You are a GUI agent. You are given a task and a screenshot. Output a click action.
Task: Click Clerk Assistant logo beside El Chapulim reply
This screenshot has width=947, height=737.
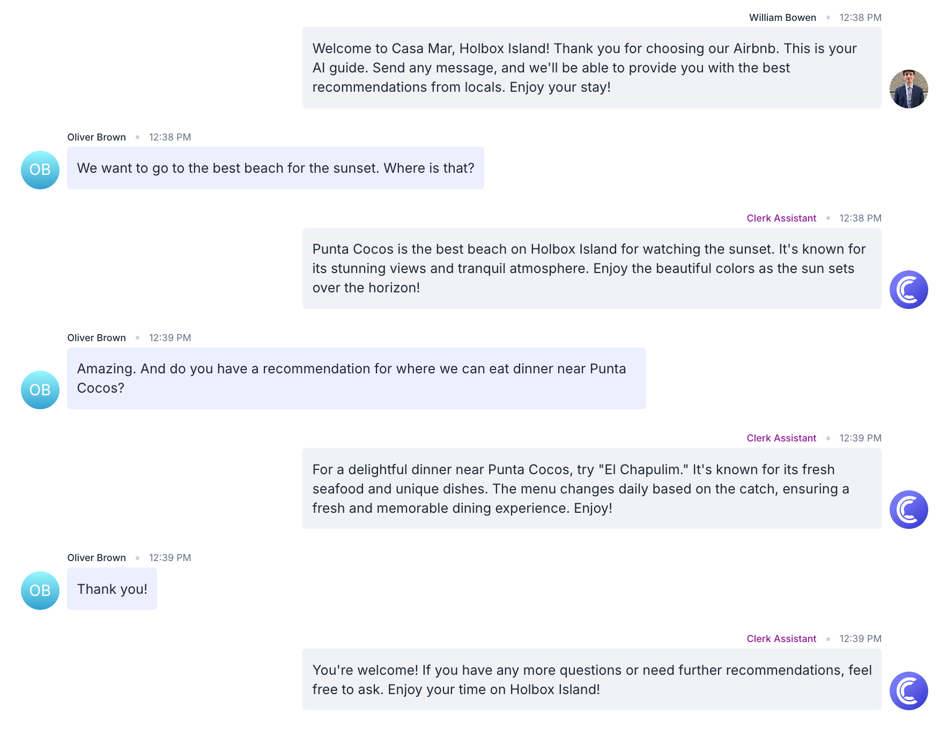(908, 510)
